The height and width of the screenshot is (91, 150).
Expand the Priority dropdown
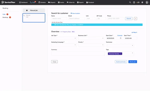pos(91,45)
